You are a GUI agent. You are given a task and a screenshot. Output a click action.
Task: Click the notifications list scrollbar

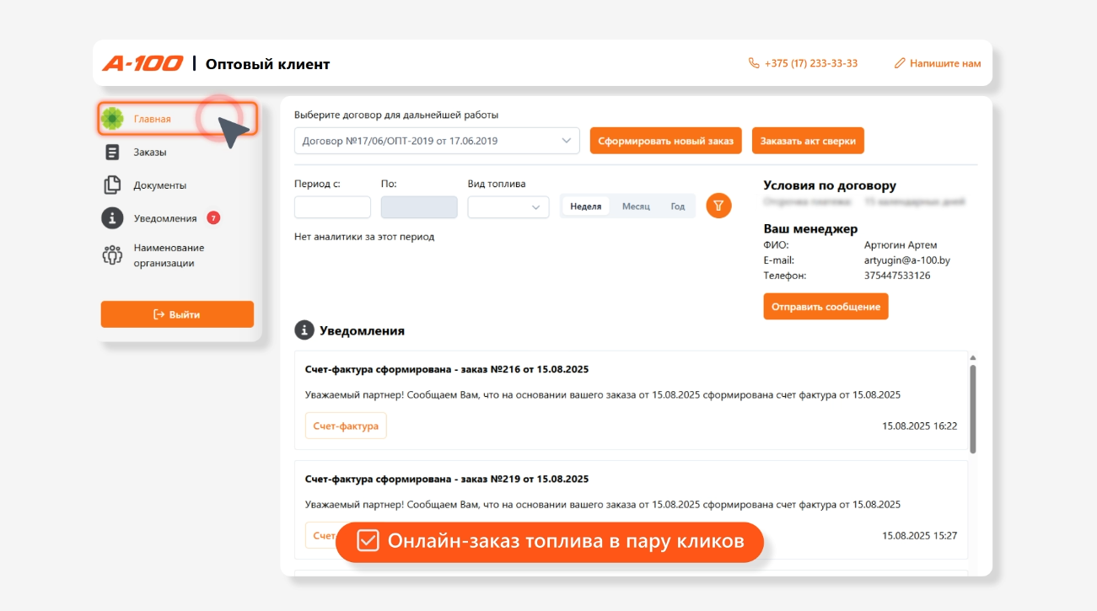pyautogui.click(x=973, y=407)
